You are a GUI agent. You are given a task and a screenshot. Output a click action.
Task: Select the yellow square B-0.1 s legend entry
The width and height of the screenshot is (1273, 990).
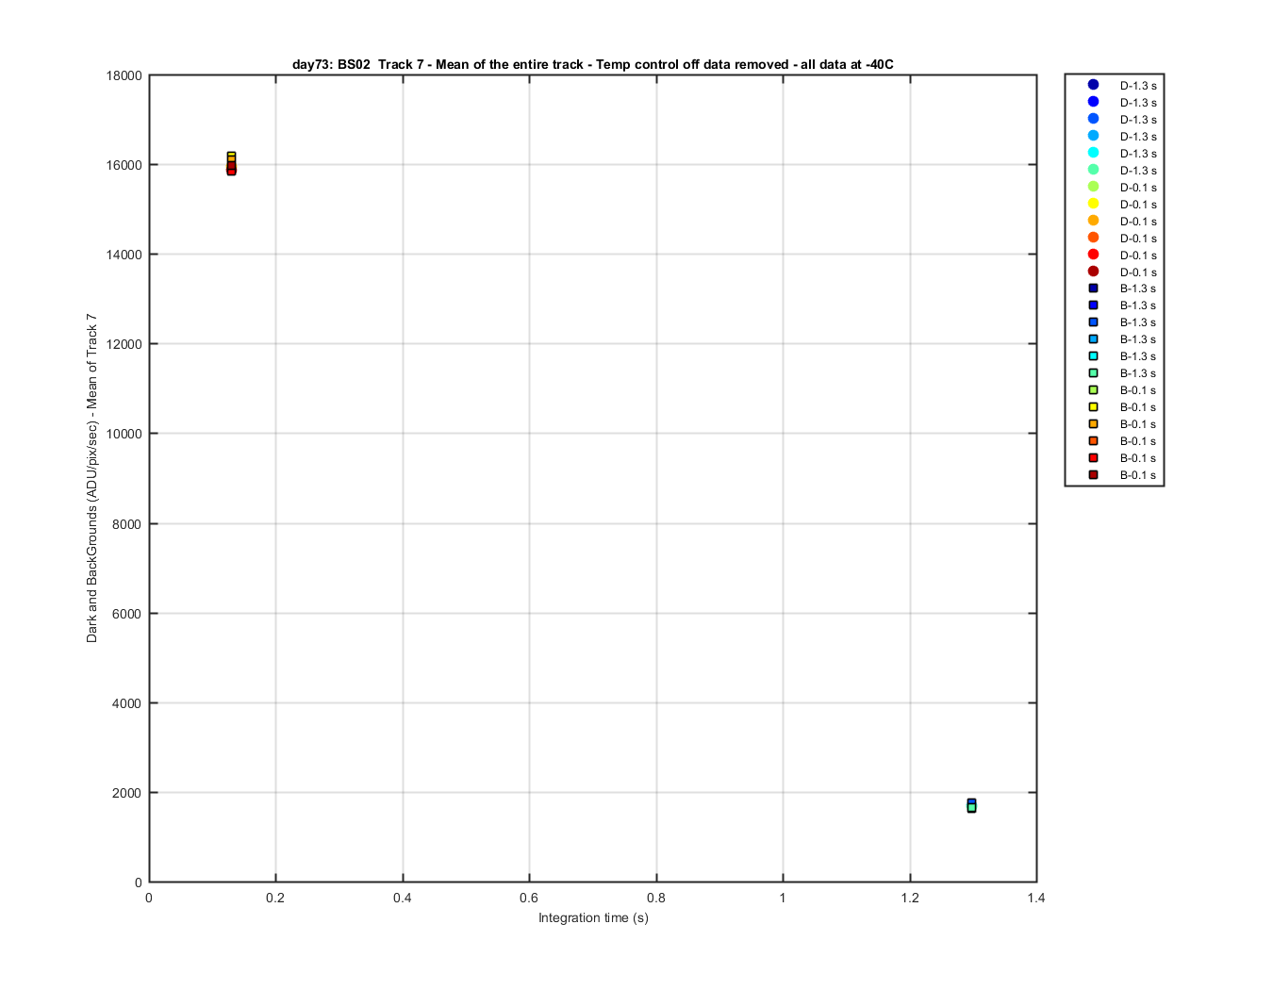(1121, 407)
